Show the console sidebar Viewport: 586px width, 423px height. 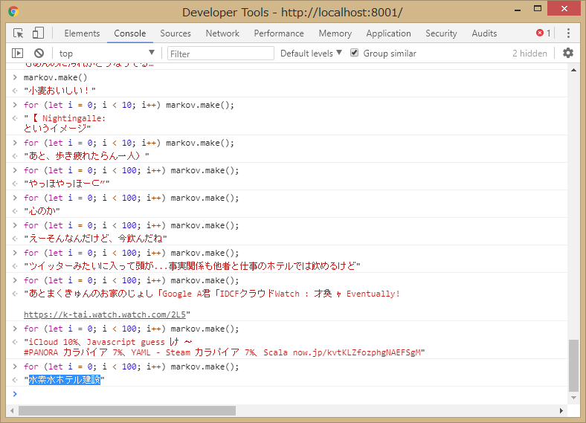pos(18,54)
